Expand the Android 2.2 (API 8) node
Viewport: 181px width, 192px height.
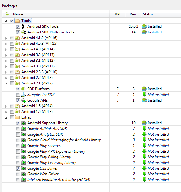(x=6, y=78)
